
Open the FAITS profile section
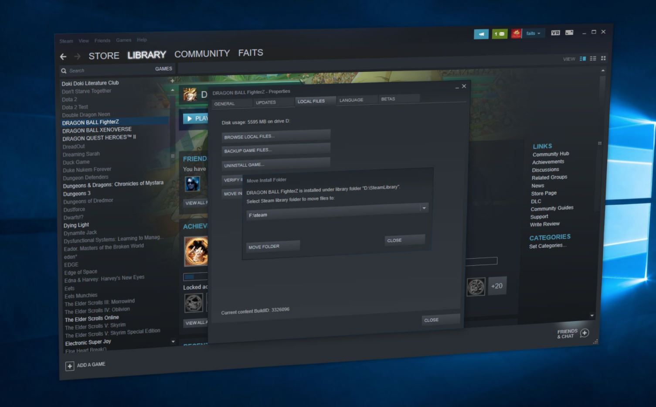pos(251,53)
